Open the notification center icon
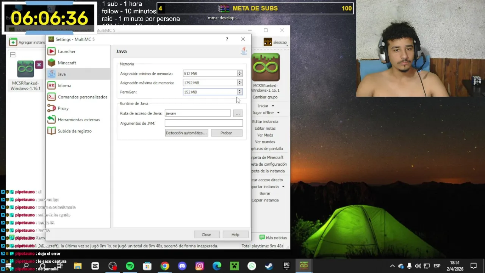The image size is (485, 273). click(x=474, y=266)
